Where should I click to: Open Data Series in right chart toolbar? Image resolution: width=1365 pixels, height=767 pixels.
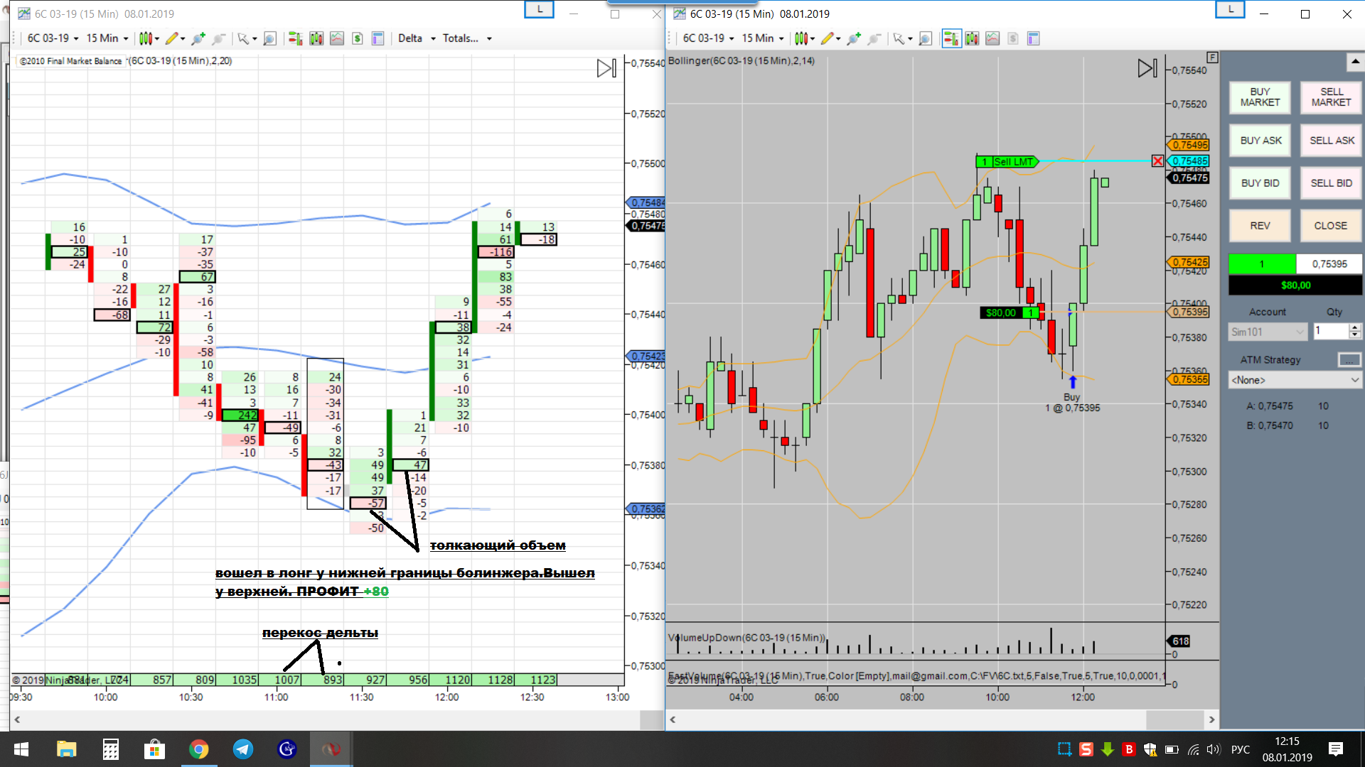click(x=972, y=38)
